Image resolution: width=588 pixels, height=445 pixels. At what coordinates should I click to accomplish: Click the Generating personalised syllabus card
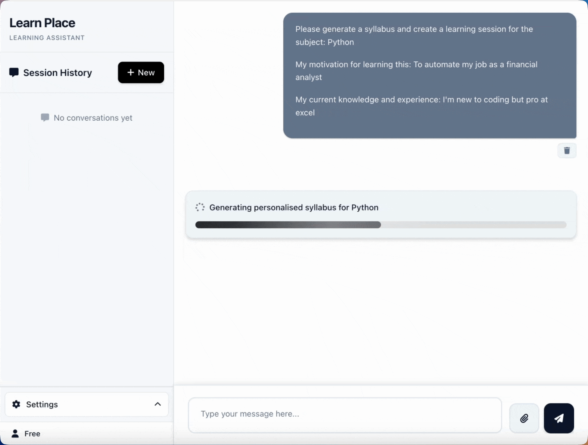(380, 214)
